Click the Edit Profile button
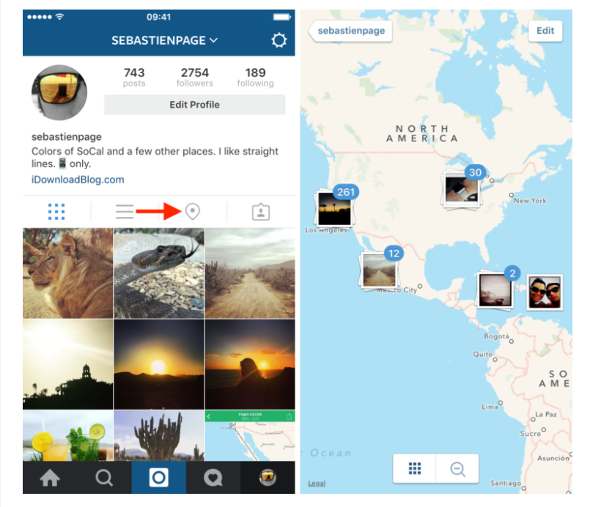The width and height of the screenshot is (590, 507). point(194,105)
